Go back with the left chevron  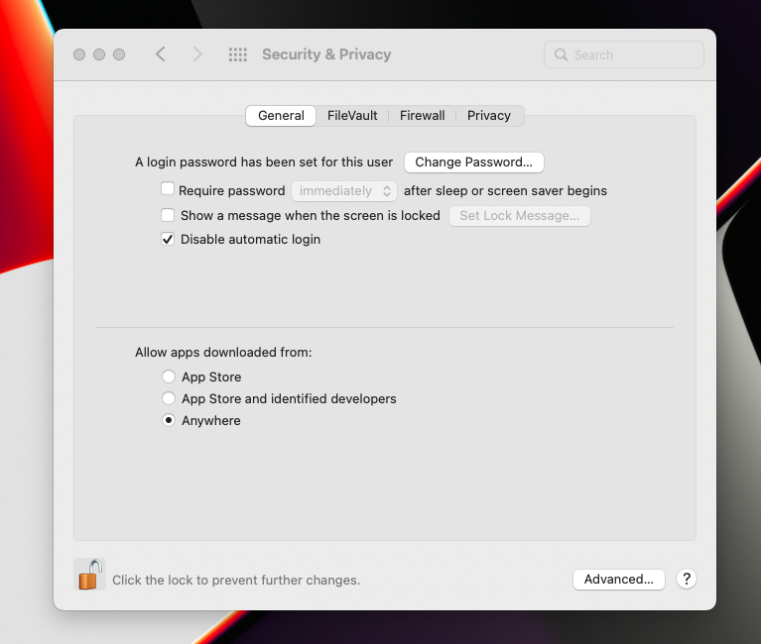161,54
